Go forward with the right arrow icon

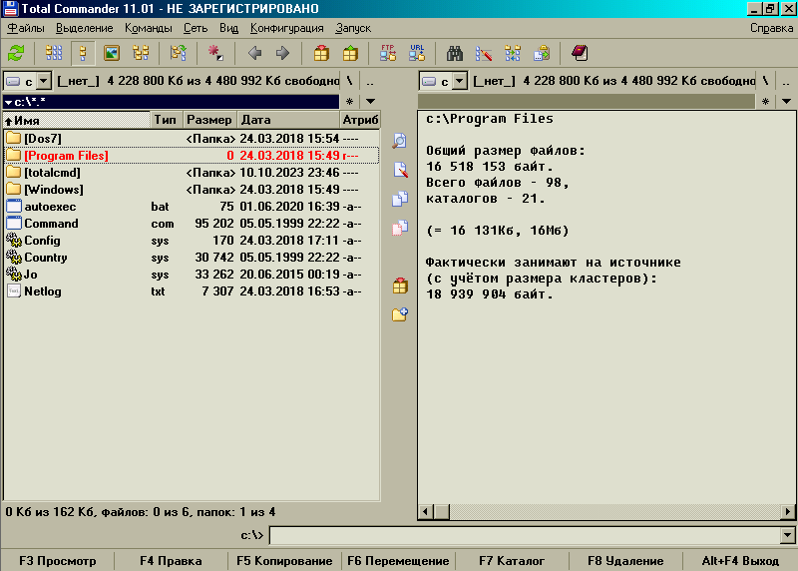click(282, 53)
